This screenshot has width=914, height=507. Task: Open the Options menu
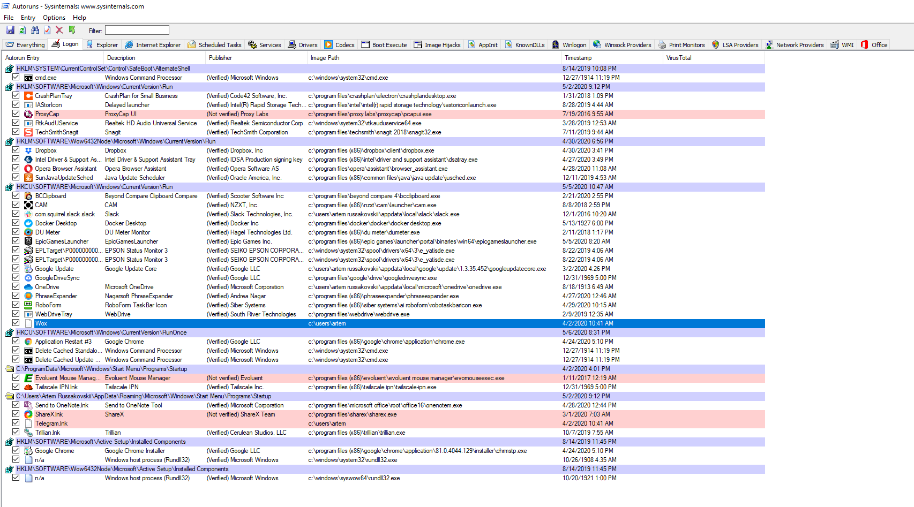click(54, 17)
